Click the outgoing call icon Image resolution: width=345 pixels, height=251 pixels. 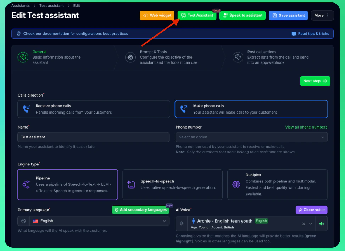[x=184, y=109]
